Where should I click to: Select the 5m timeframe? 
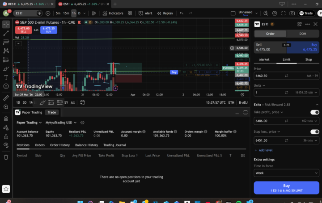tap(58, 13)
